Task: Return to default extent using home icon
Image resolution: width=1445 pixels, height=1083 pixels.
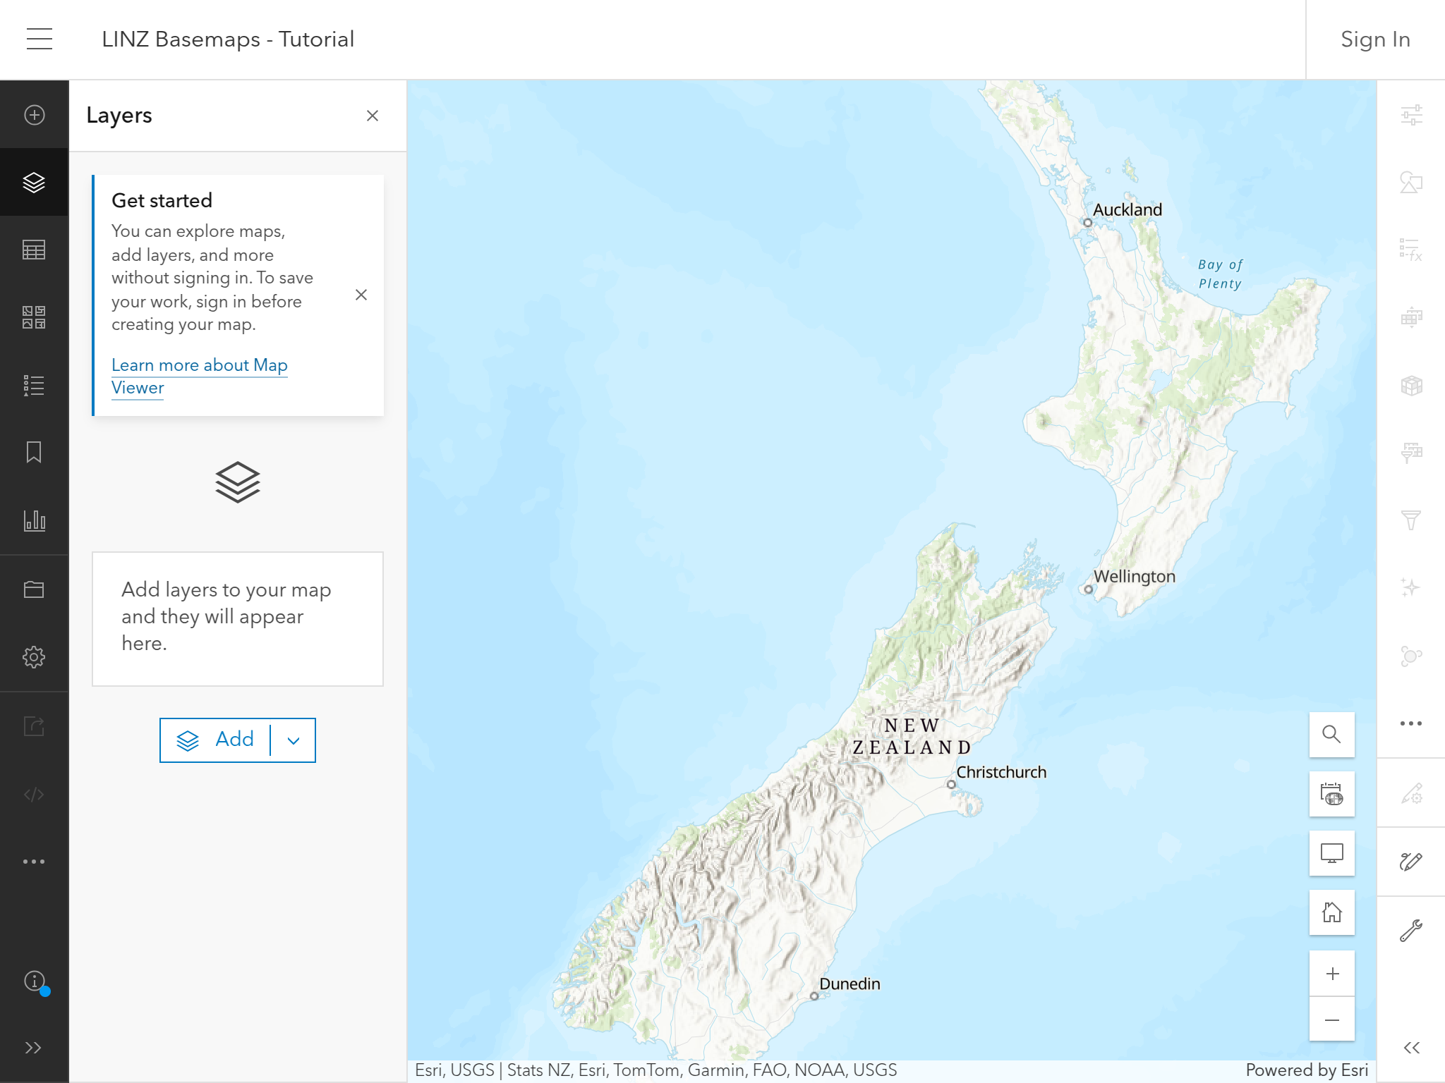Action: coord(1332,912)
